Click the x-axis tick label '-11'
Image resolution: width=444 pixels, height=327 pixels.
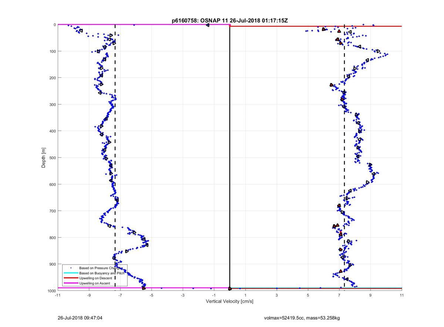coord(57,296)
